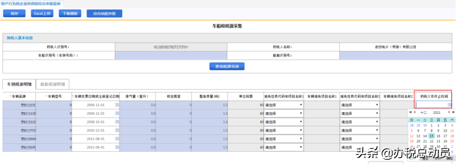Open 减免性质代码和项目名称2 dropdown in 2008-10-01 row
Image resolution: width=456 pixels, height=164 pixels.
pyautogui.click(x=360, y=122)
